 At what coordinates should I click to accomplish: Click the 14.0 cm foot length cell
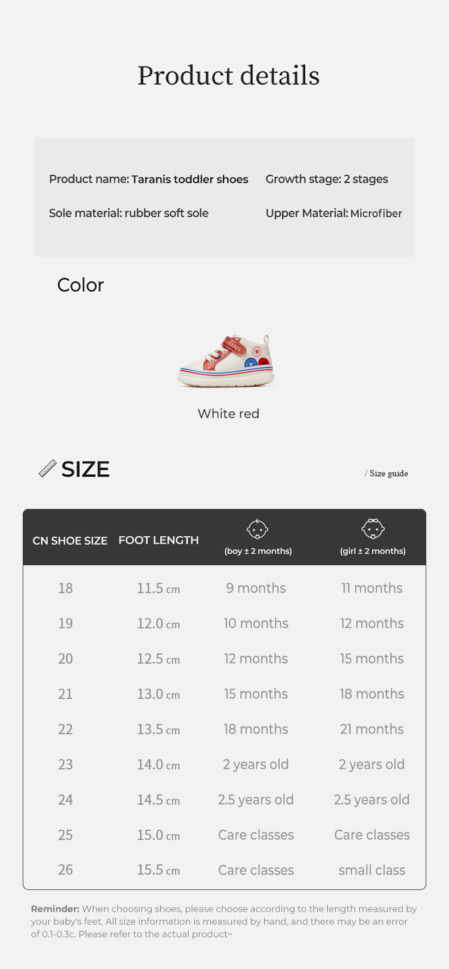click(x=158, y=764)
